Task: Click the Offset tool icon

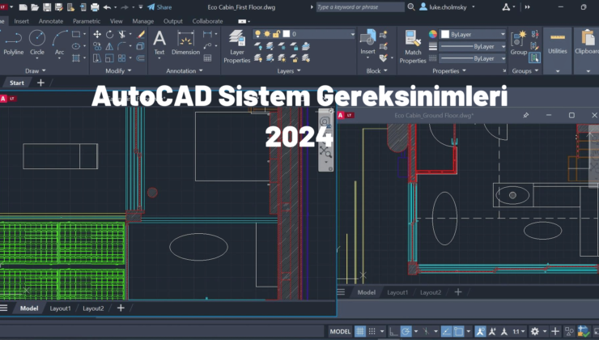Action: [x=141, y=58]
